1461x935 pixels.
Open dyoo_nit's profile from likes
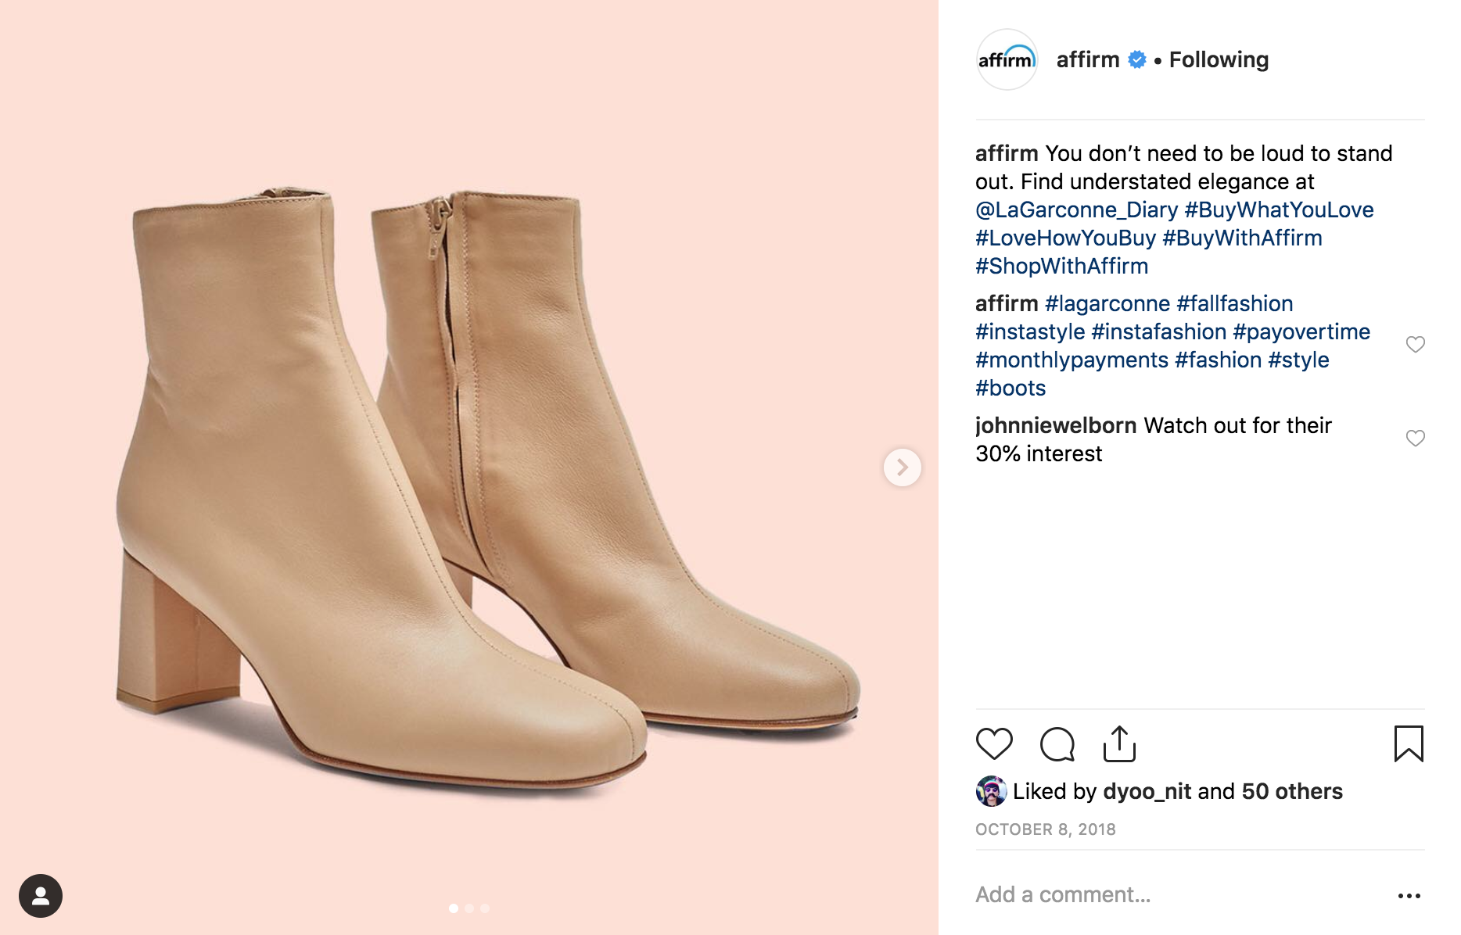point(1147,792)
